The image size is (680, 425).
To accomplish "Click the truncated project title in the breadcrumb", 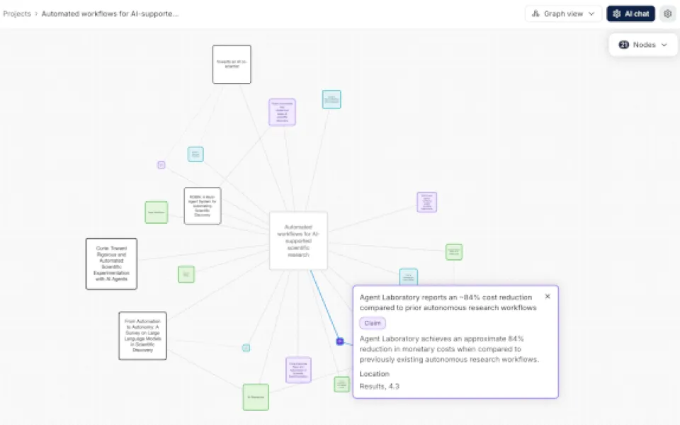I will [110, 14].
